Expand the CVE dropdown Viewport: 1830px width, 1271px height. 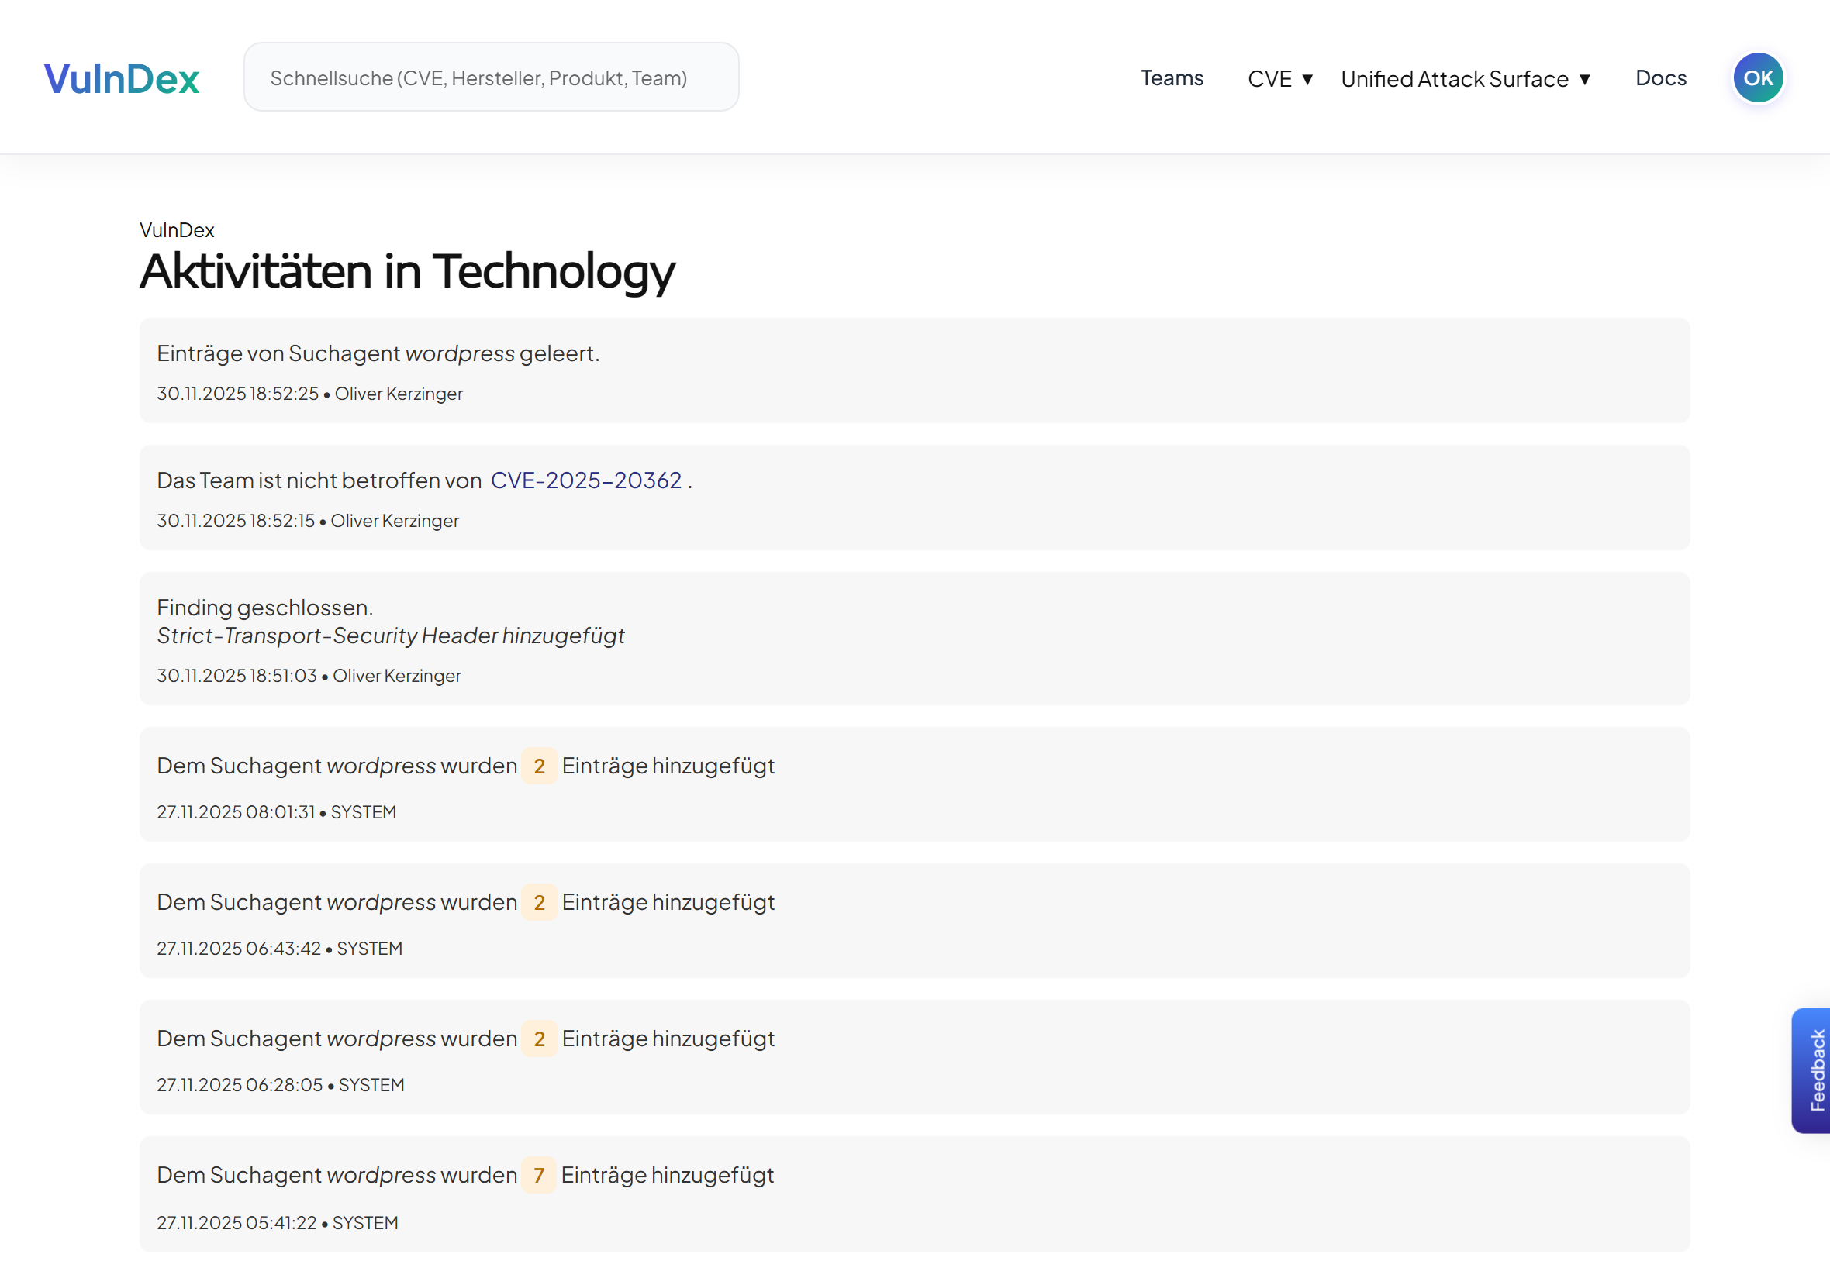click(x=1270, y=79)
